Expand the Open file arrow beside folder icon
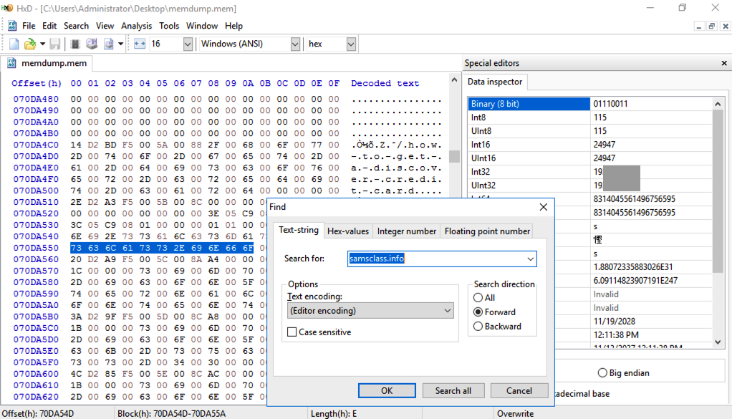 point(42,44)
